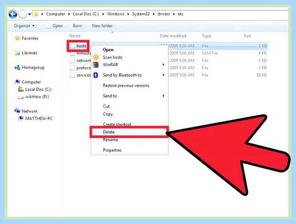Choose Send by Bluetooth to
The image size is (296, 224).
(x=122, y=75)
